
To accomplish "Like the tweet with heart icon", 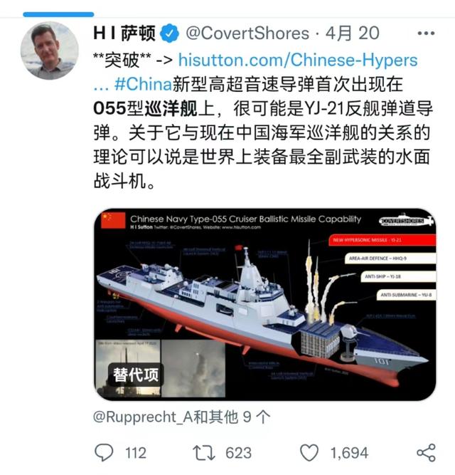I will (x=309, y=453).
